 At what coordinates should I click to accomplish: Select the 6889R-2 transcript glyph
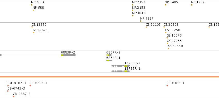(x=38, y=55)
